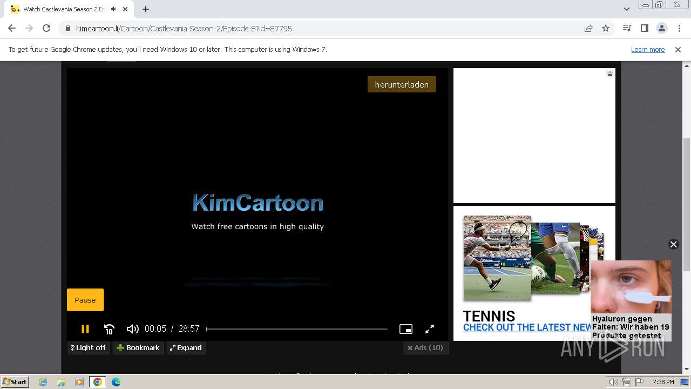Click the 28:57 video duration text
The height and width of the screenshot is (389, 691).
(189, 329)
